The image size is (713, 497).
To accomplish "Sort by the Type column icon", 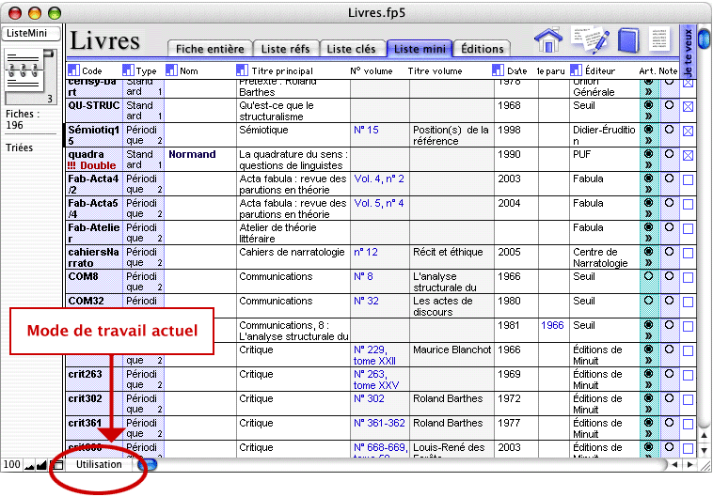I will [x=128, y=70].
